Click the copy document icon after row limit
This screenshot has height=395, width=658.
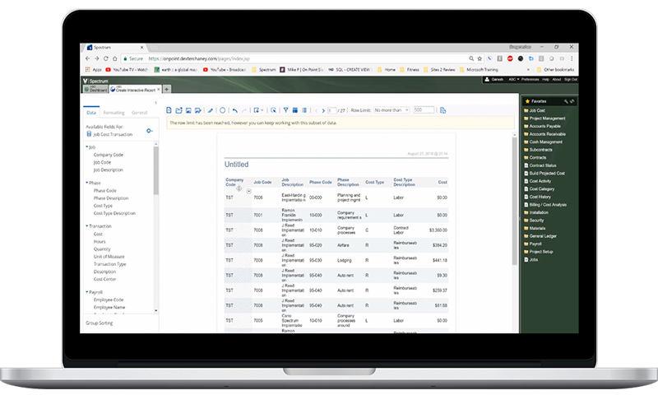click(443, 110)
